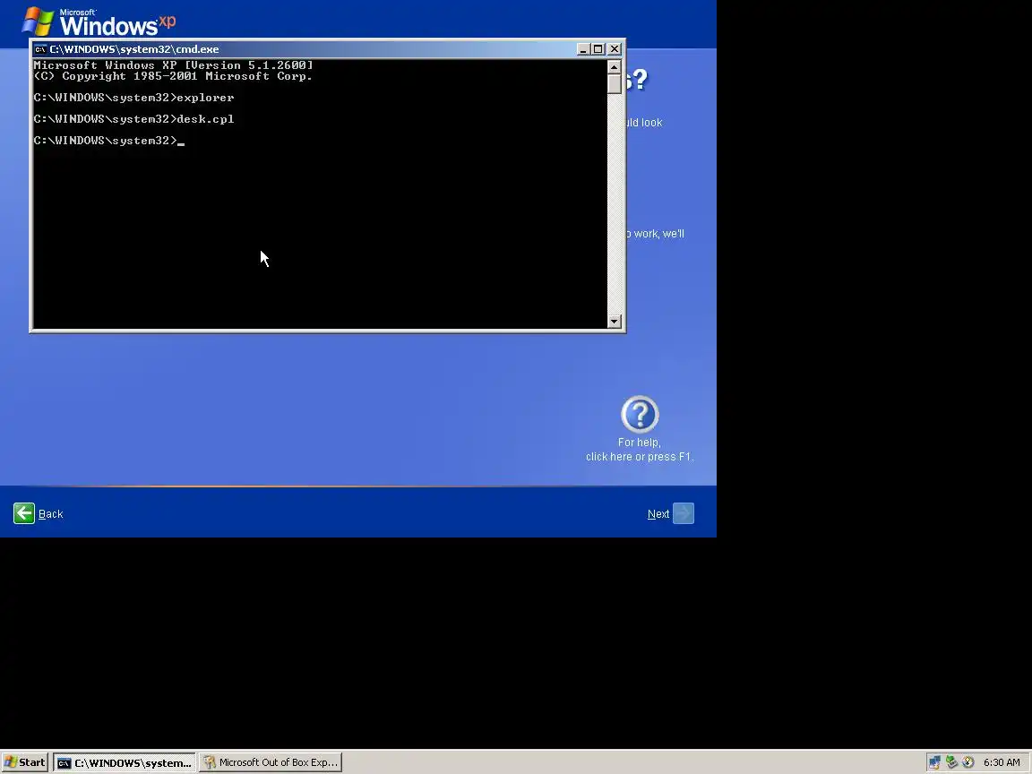Click the cmd scrollbar up arrow
Screen dimensions: 1032x774
point(614,67)
